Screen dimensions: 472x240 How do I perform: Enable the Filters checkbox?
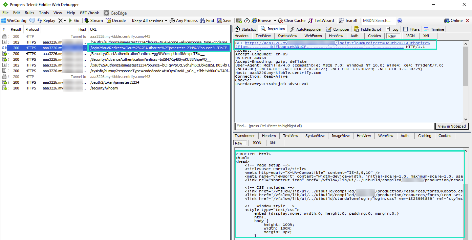tap(405, 29)
